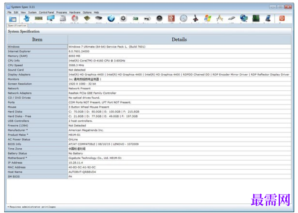Open the CD/DVD disc icon
This screenshot has height=213, width=298.
tap(75, 18)
